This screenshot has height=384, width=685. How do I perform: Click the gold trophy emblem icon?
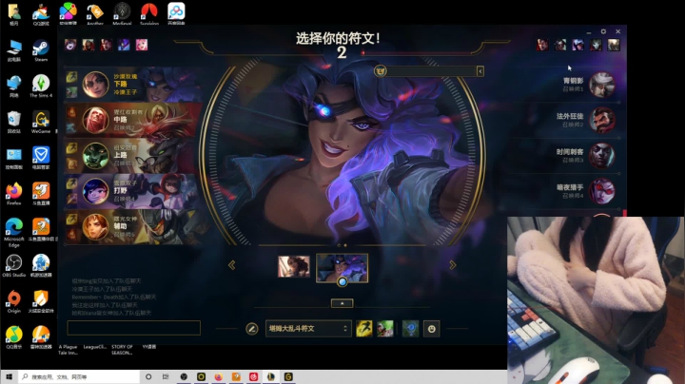(380, 70)
